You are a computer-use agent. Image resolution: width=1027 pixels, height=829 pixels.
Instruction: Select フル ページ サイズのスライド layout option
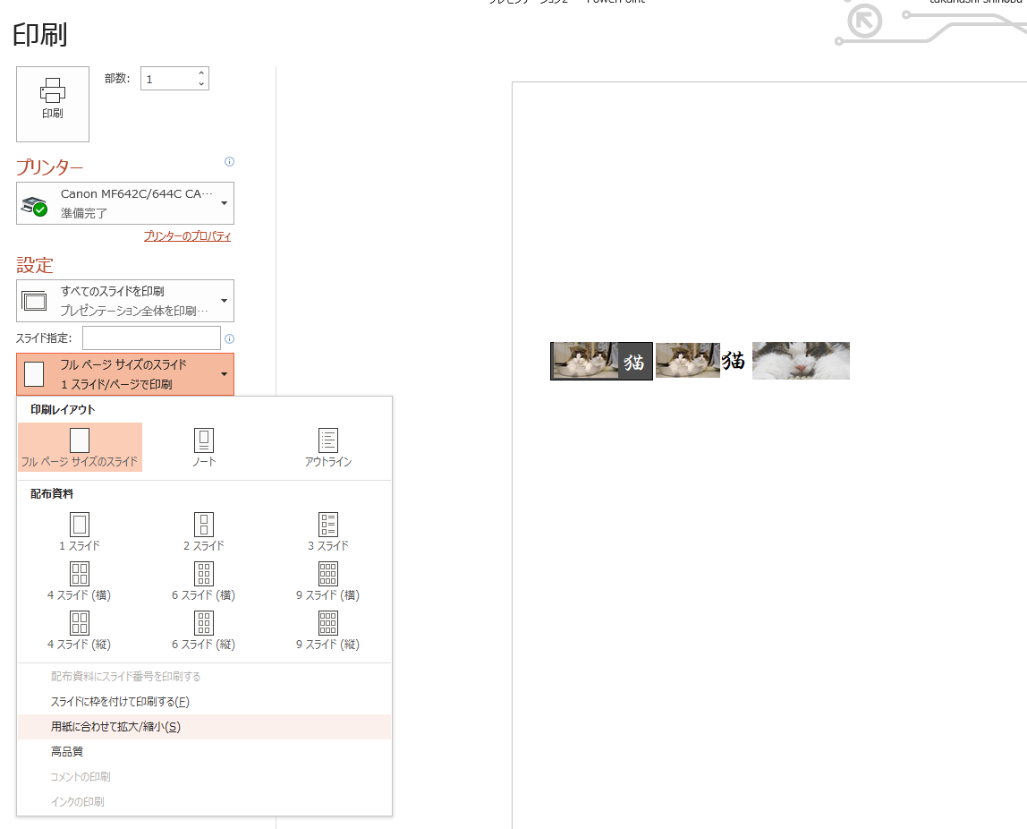pyautogui.click(x=80, y=447)
